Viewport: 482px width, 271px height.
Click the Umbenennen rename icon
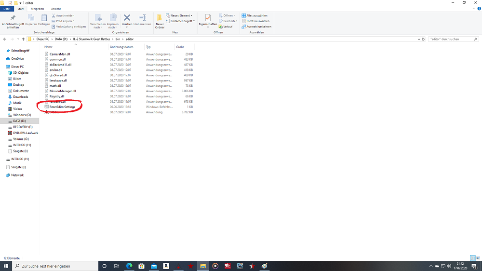(x=142, y=18)
